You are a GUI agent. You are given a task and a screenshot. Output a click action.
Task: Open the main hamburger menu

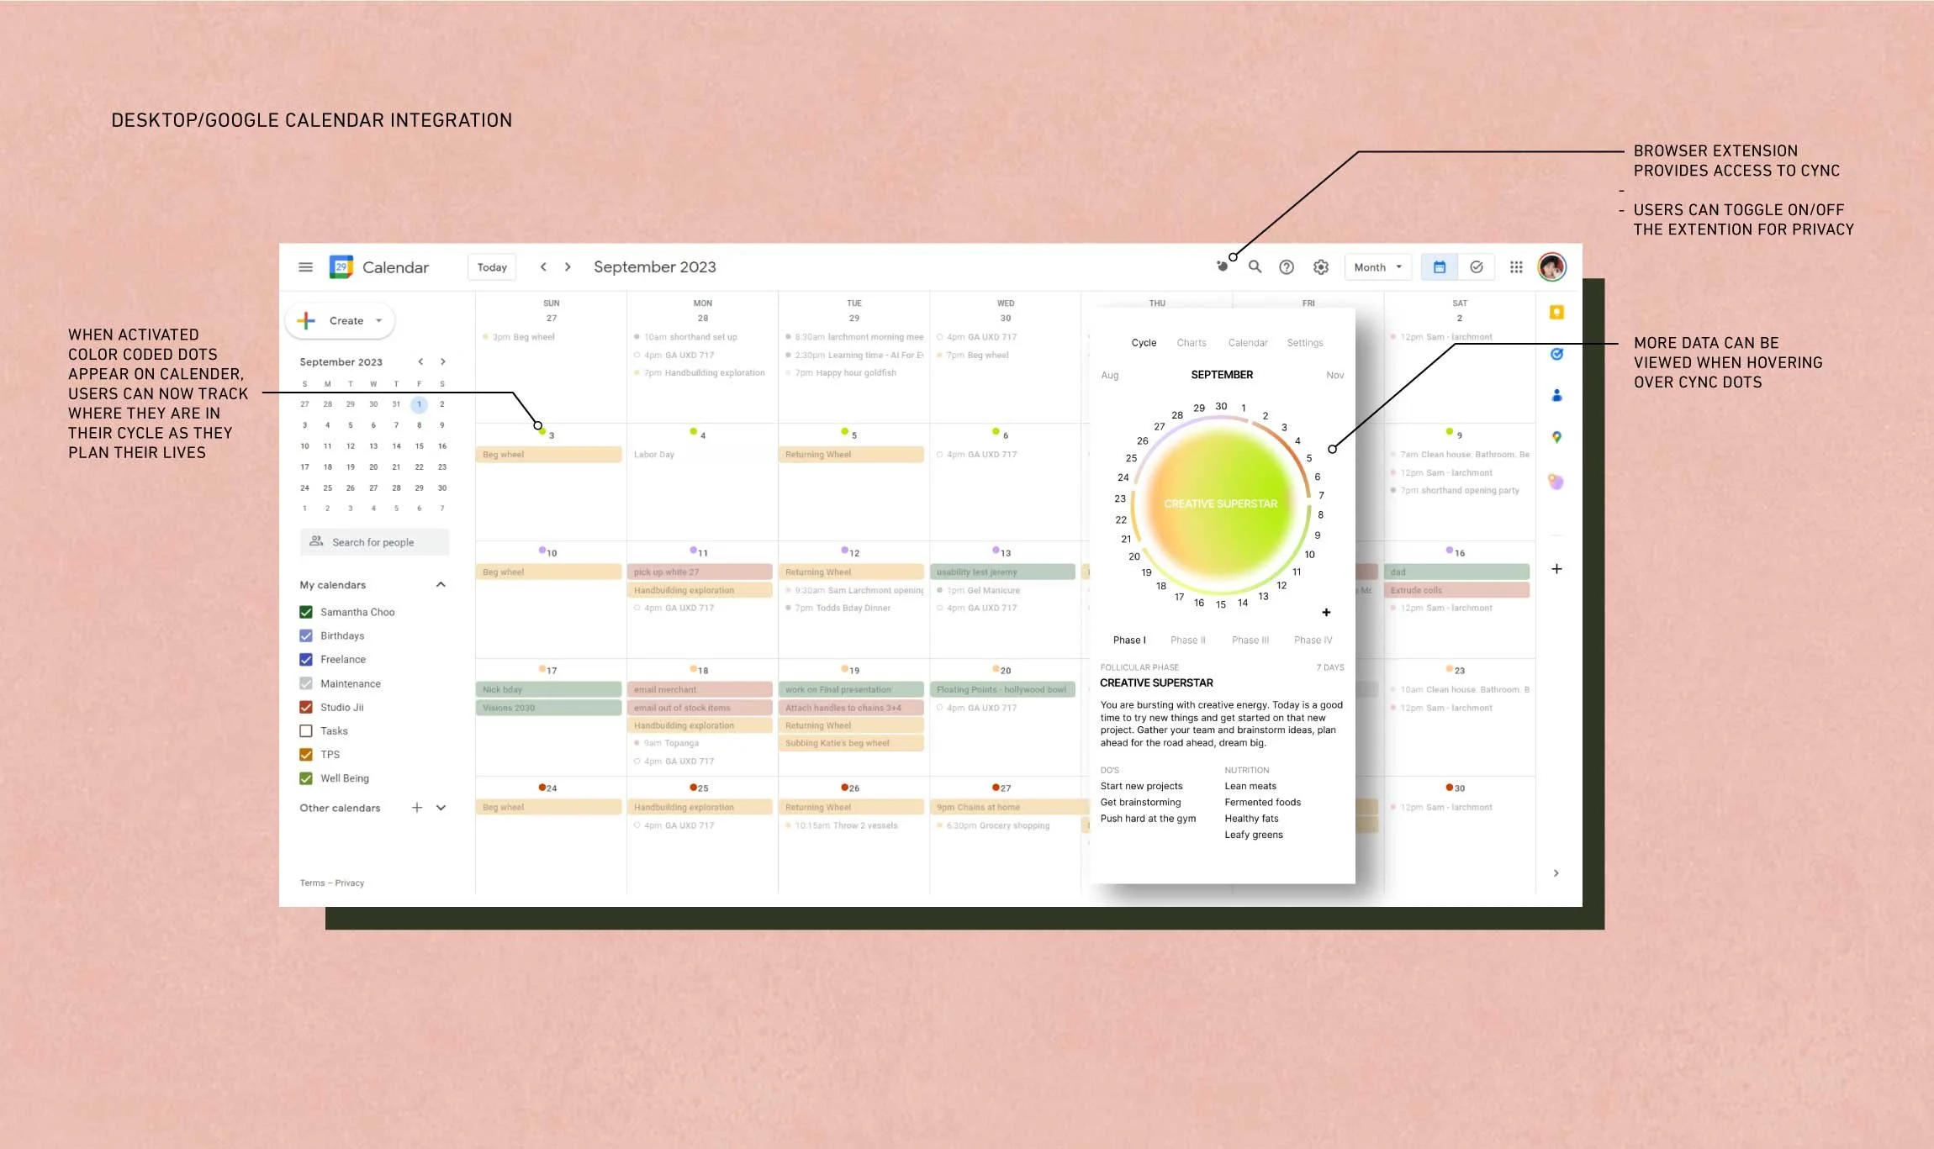coord(305,267)
